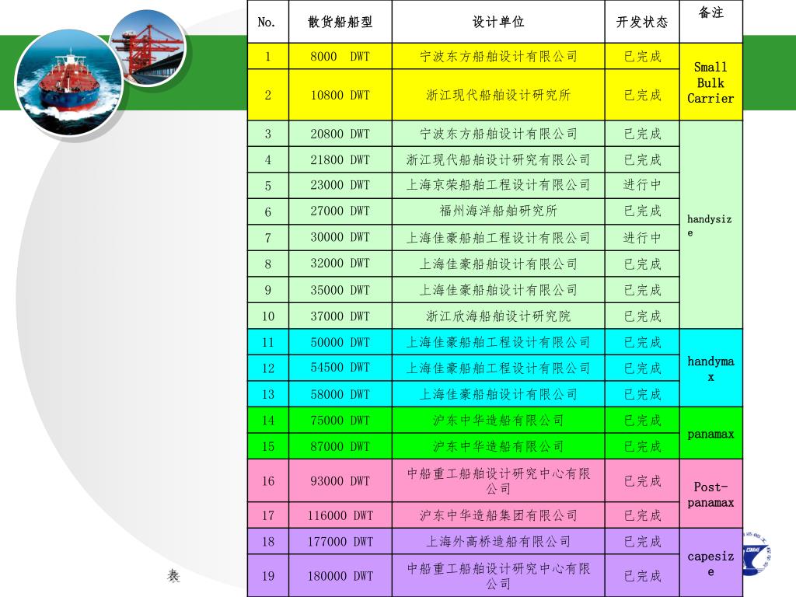The height and width of the screenshot is (597, 796).
Task: Click the '已完成' status in row 1
Action: pos(641,56)
